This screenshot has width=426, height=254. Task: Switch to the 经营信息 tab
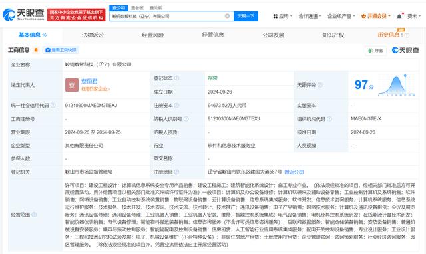[x=213, y=35]
